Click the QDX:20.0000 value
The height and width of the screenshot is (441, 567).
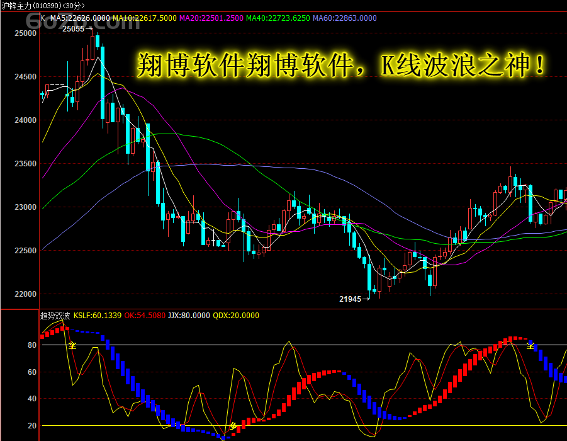click(236, 316)
